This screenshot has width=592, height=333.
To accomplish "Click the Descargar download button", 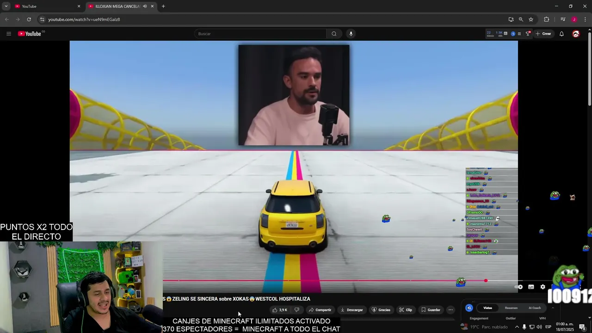I will (351, 310).
